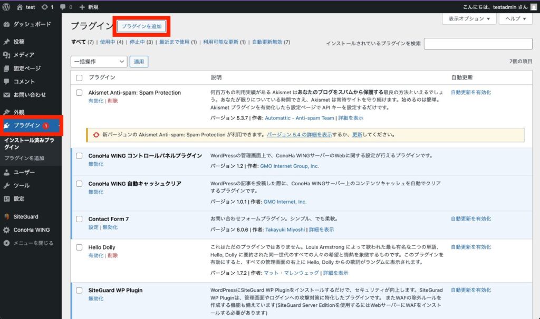The width and height of the screenshot is (540, 319).
Task: Click the ユーザー person icon
Action: (x=6, y=173)
